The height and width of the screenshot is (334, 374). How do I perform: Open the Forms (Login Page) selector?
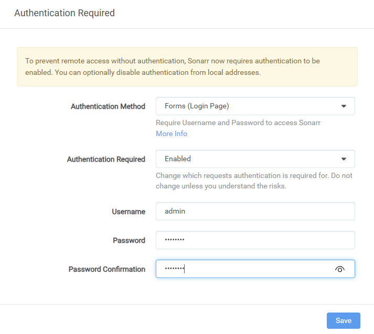click(x=247, y=106)
